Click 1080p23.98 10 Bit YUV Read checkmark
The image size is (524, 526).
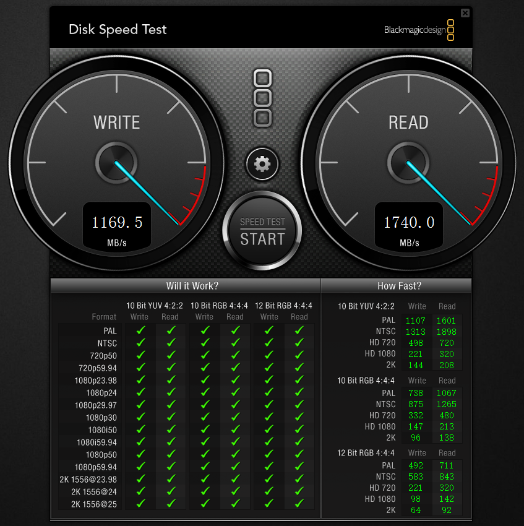click(171, 380)
